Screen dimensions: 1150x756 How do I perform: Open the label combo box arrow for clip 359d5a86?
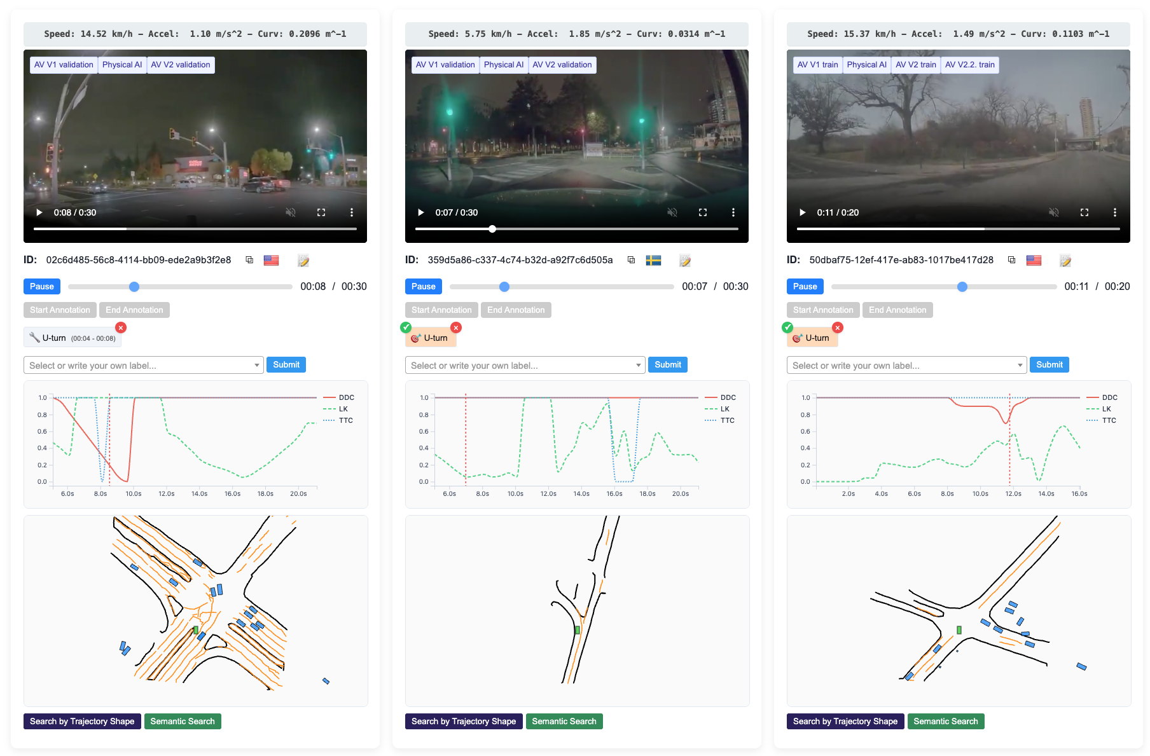click(638, 366)
